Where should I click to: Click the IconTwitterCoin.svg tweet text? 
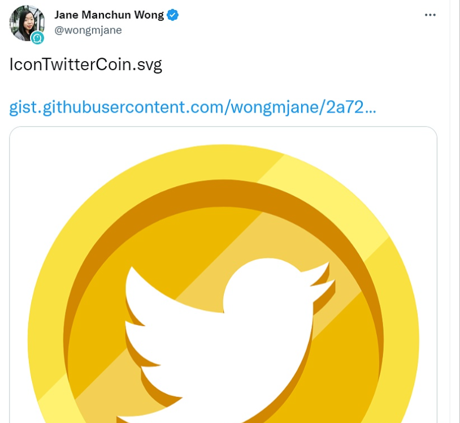[86, 64]
